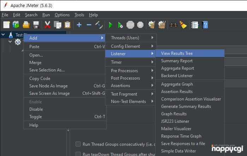Click the Save floppy disk icon
This screenshot has width=247, height=156.
pyautogui.click(x=36, y=25)
